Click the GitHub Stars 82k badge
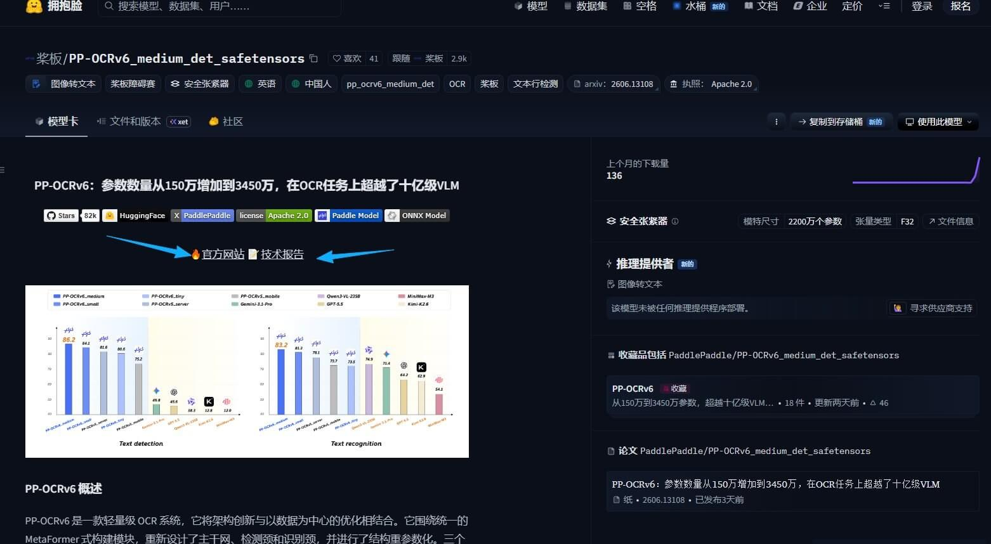 point(71,216)
